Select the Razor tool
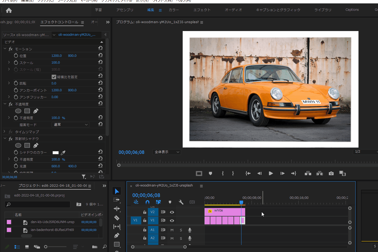 pyautogui.click(x=117, y=218)
